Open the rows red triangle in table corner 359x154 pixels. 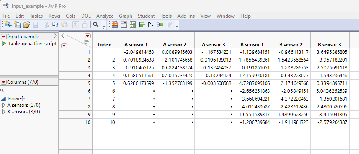point(64,46)
